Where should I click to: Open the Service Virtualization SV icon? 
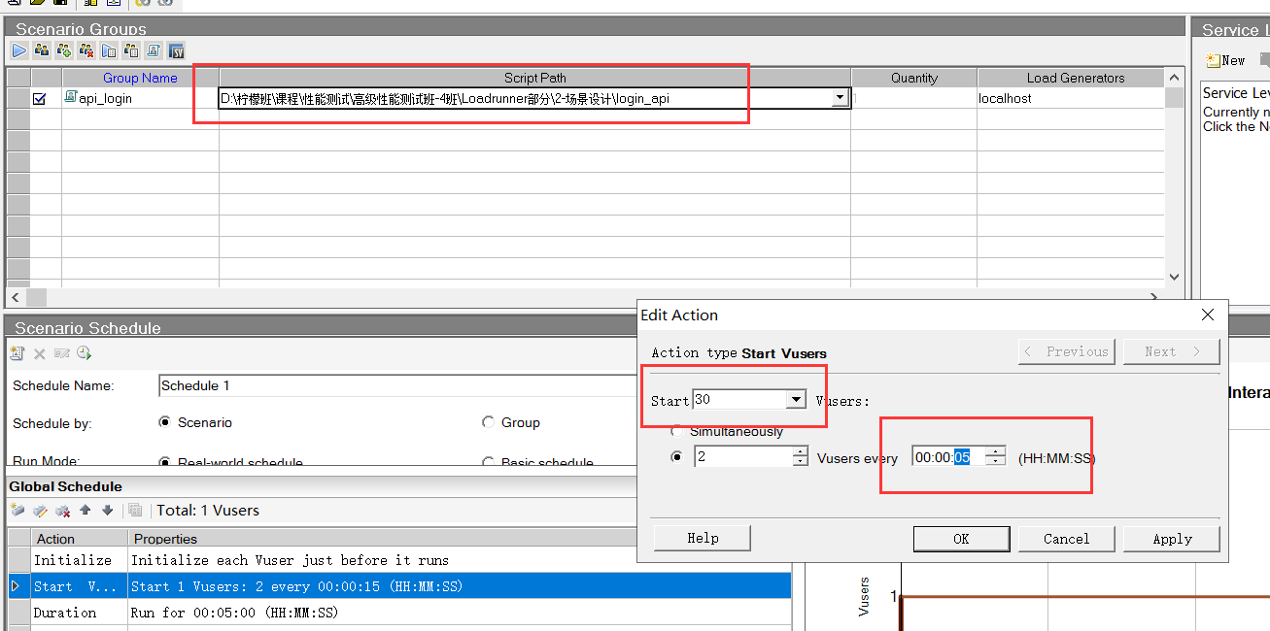pyautogui.click(x=176, y=50)
